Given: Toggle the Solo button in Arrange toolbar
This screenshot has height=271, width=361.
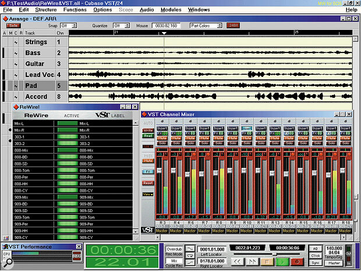Looking at the screenshot, I should pyautogui.click(x=13, y=26).
